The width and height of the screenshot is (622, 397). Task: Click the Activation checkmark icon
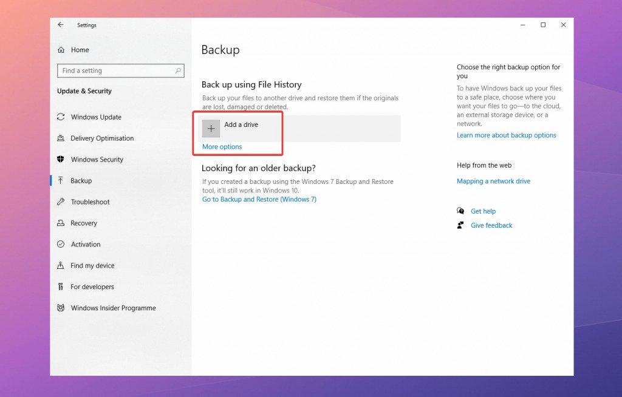point(61,244)
